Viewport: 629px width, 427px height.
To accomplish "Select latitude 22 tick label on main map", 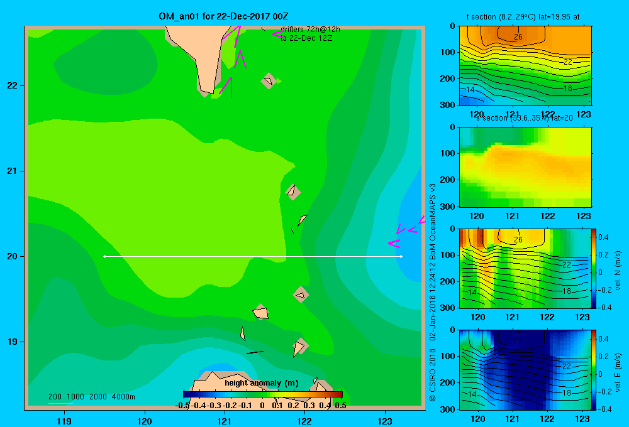I will click(13, 85).
